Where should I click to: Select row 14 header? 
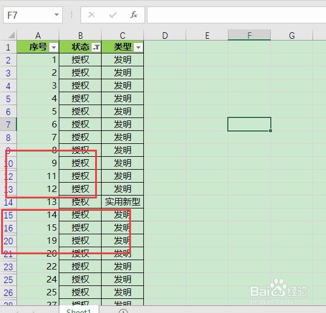[x=8, y=202]
